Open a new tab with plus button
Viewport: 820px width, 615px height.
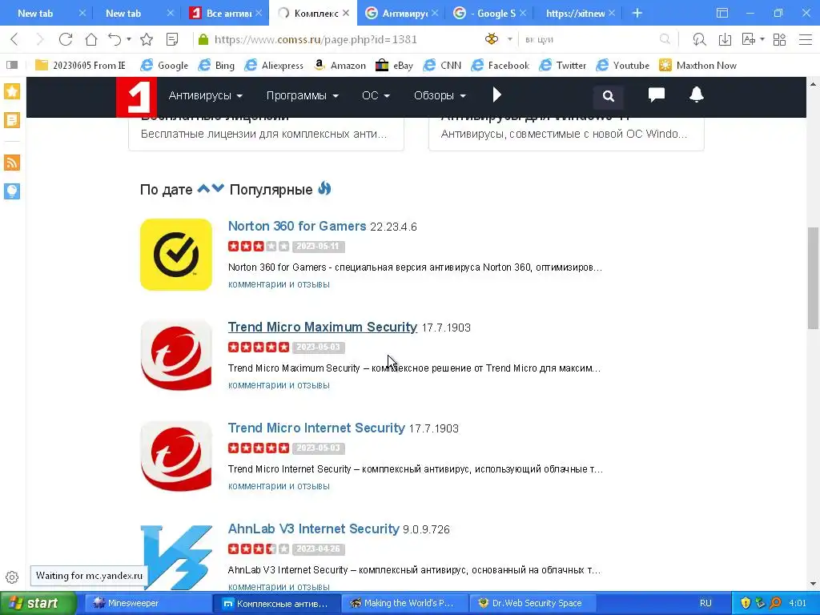637,13
